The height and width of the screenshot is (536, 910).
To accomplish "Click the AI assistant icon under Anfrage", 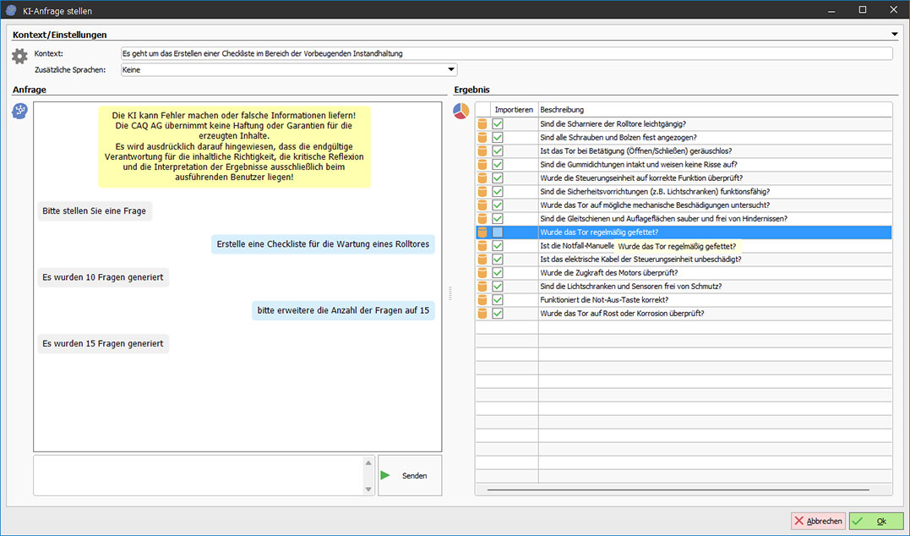I will pyautogui.click(x=19, y=111).
